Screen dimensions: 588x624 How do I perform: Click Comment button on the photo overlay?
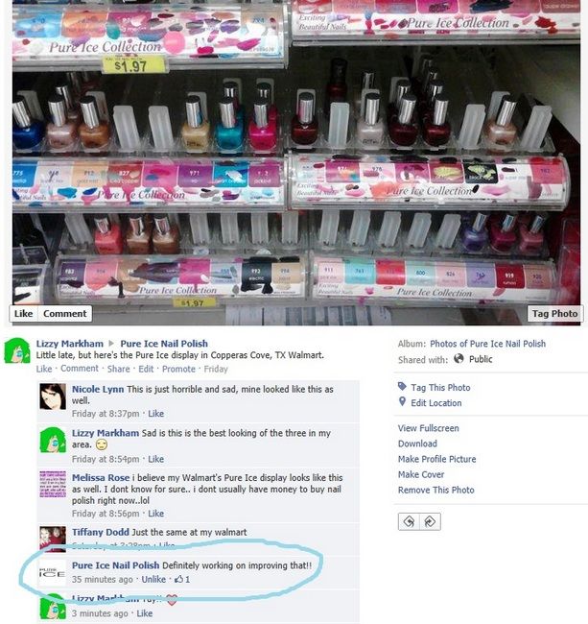coord(65,314)
